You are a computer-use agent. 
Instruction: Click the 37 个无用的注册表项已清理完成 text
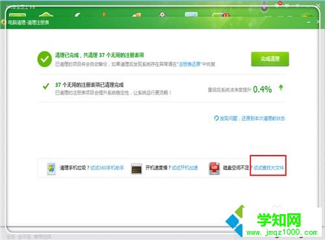pos(89,85)
